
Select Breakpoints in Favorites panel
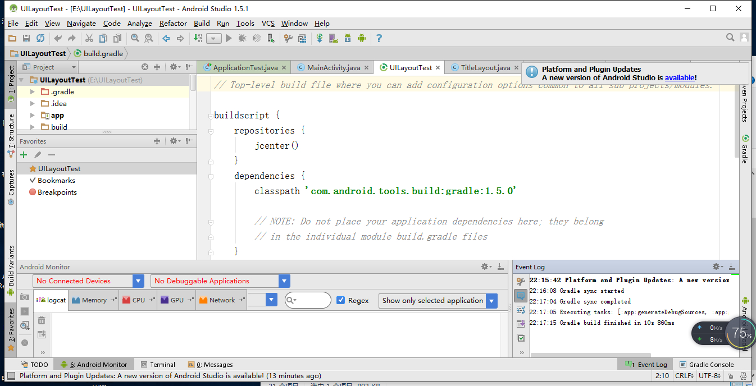pos(57,192)
